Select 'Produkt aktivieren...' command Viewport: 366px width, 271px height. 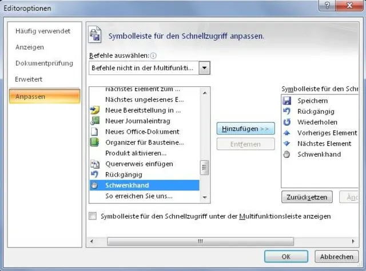click(145, 153)
